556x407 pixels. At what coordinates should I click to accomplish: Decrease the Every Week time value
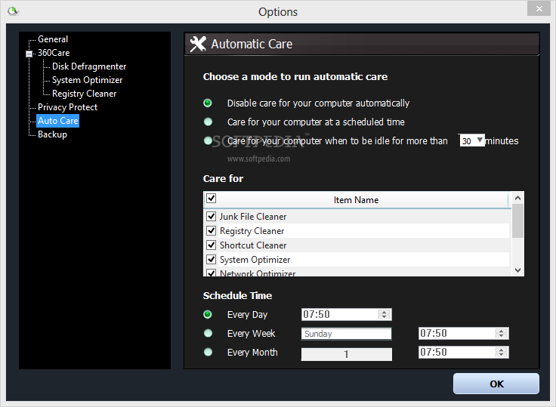502,336
